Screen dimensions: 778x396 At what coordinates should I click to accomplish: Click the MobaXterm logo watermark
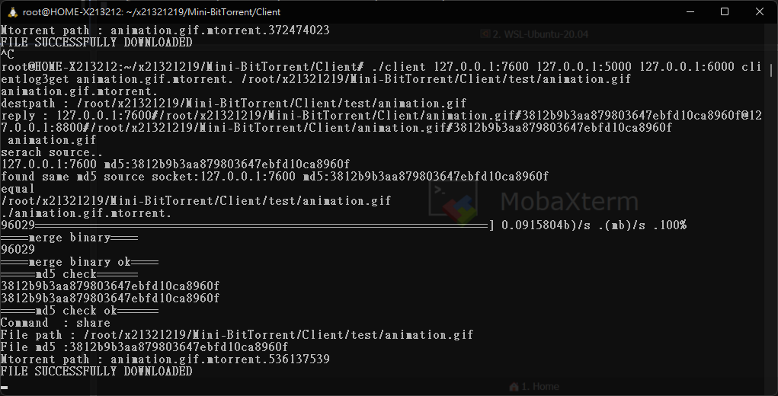pos(534,202)
